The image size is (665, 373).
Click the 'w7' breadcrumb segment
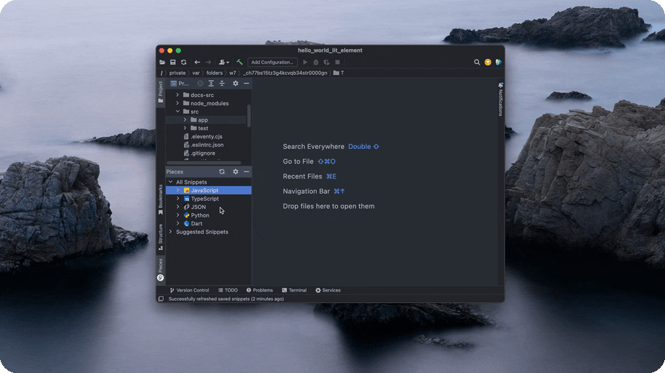(233, 73)
